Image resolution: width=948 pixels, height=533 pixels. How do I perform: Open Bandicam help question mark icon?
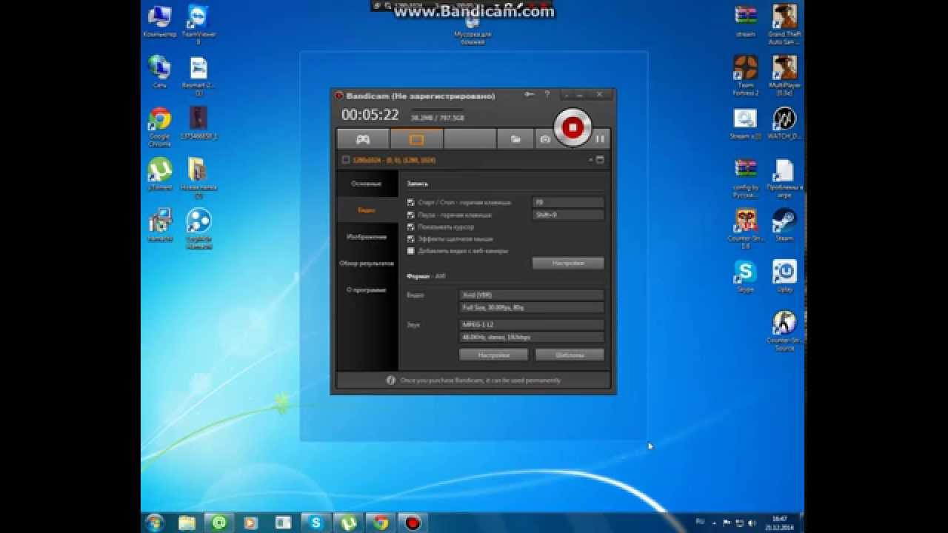coord(547,94)
